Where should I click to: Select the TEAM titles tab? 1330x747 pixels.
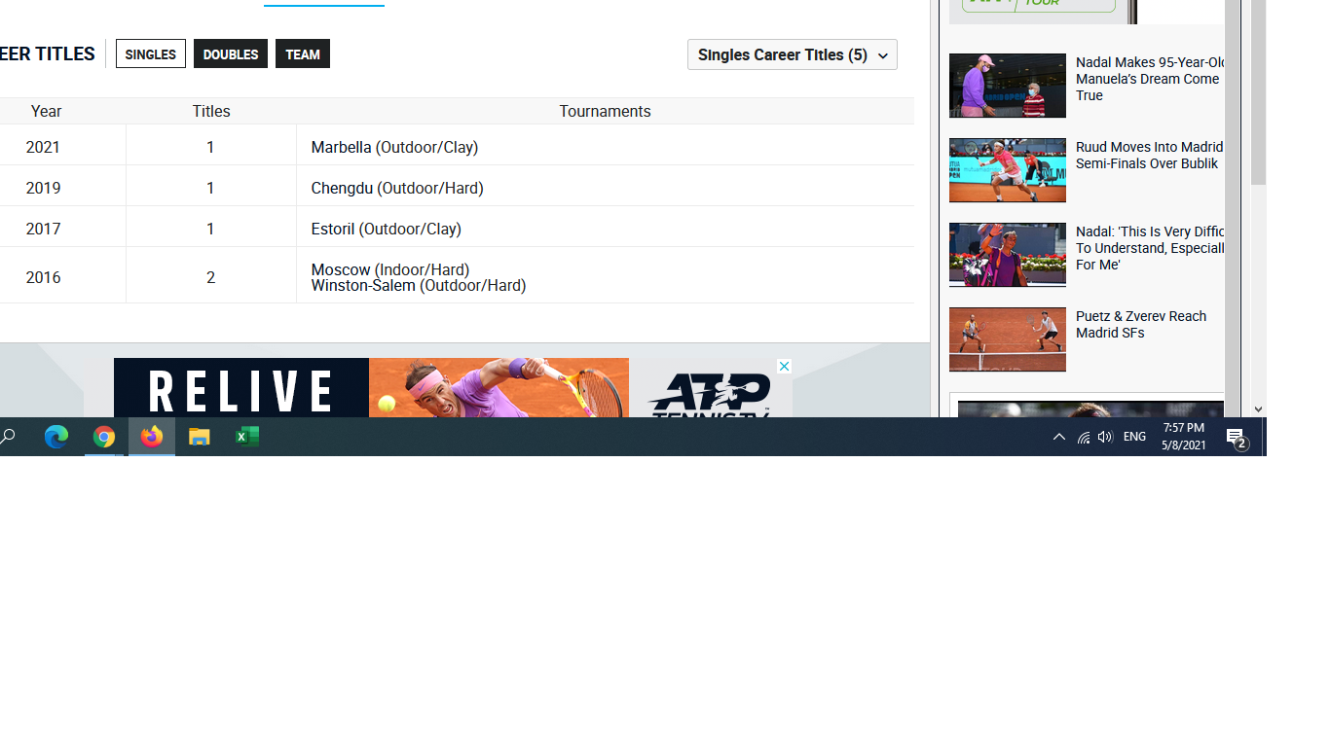coord(302,53)
